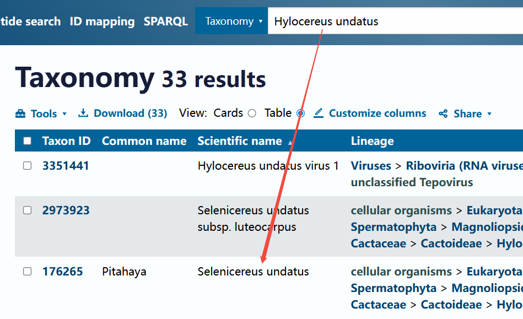Screen dimensions: 523x319
Task: Open taxon ID 176265 link
Action: (x=63, y=271)
